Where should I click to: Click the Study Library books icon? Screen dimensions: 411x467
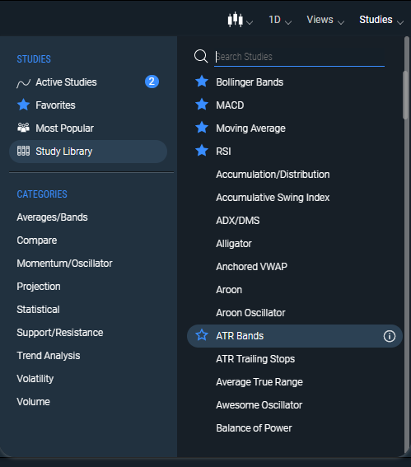(x=24, y=151)
